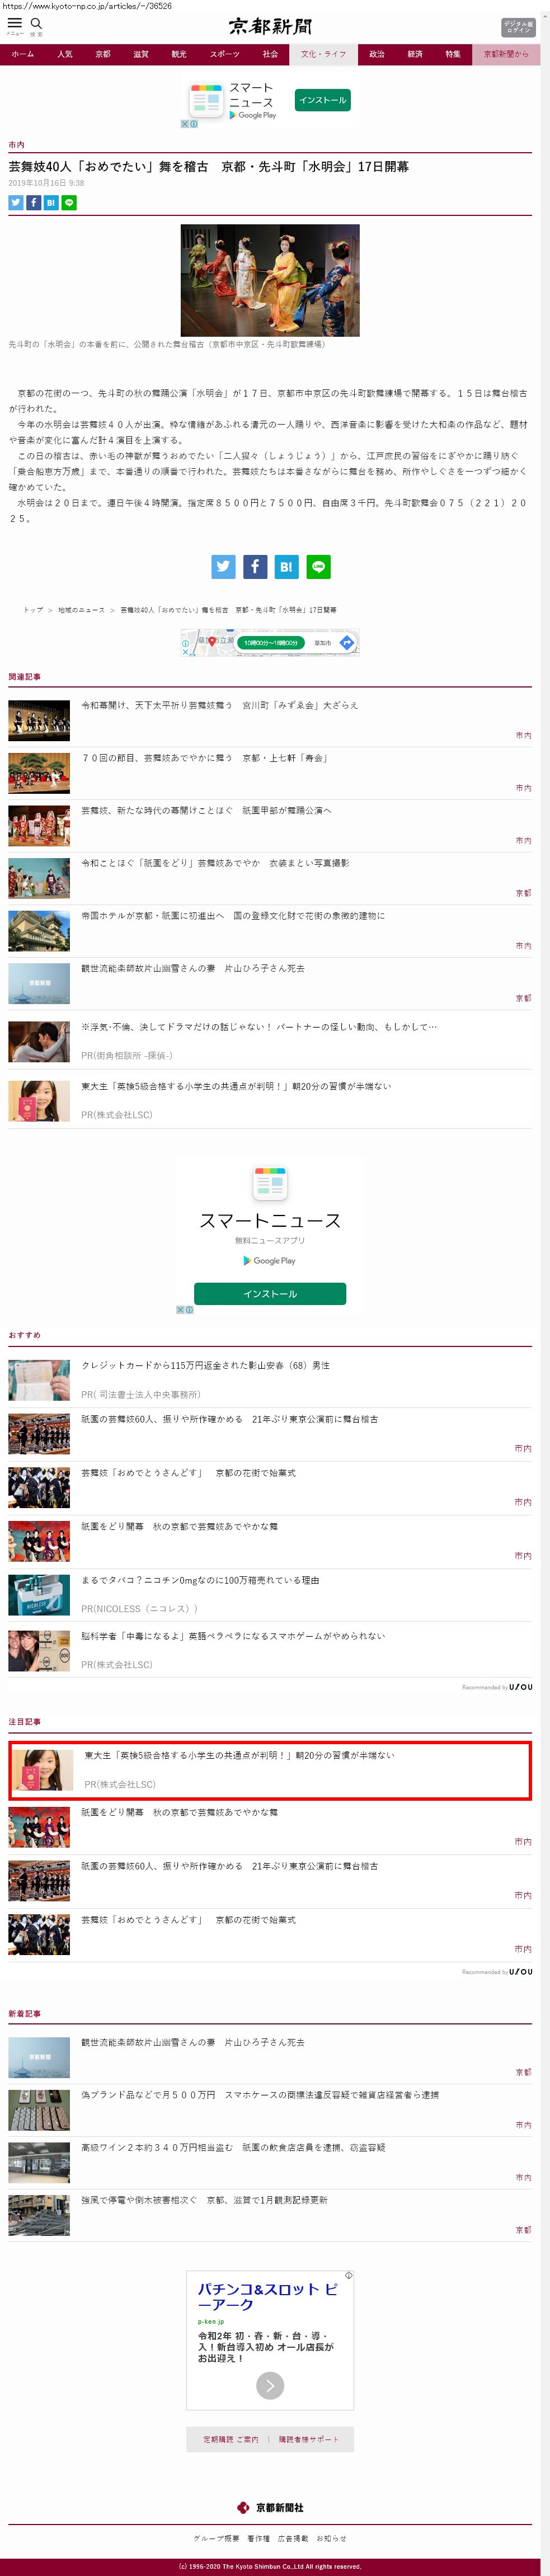Open the スポーツ navigation tab
550x2576 pixels.
coord(225,54)
